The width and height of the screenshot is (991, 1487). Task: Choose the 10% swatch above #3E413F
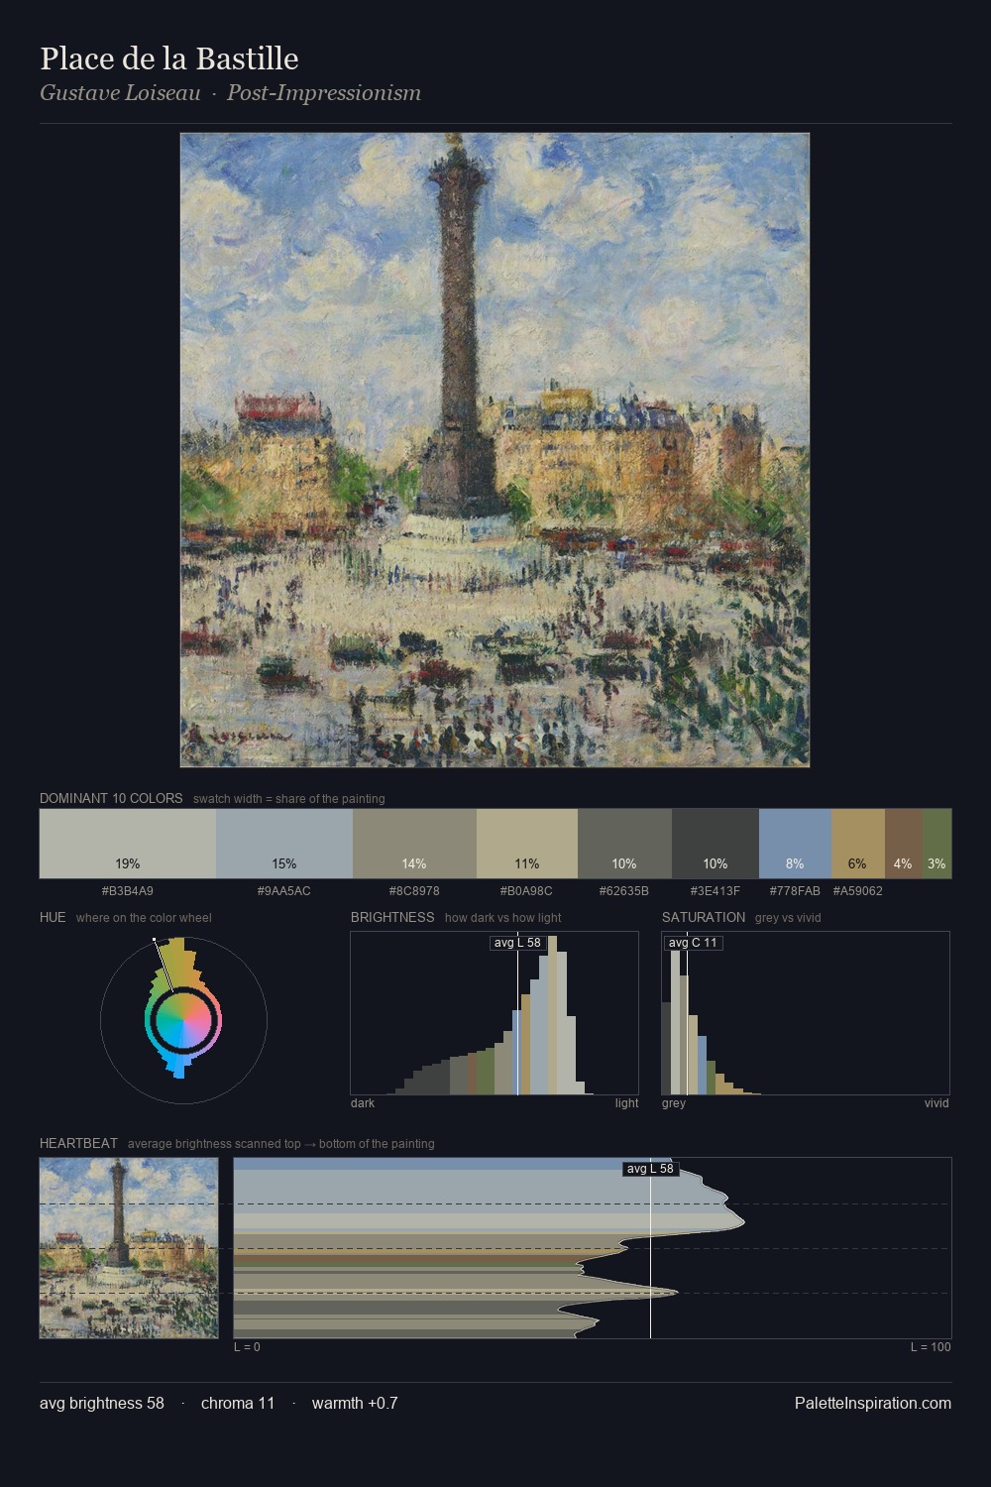click(716, 844)
